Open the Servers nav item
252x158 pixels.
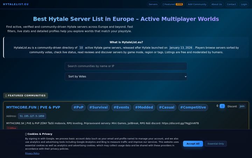pyautogui.click(x=153, y=4)
